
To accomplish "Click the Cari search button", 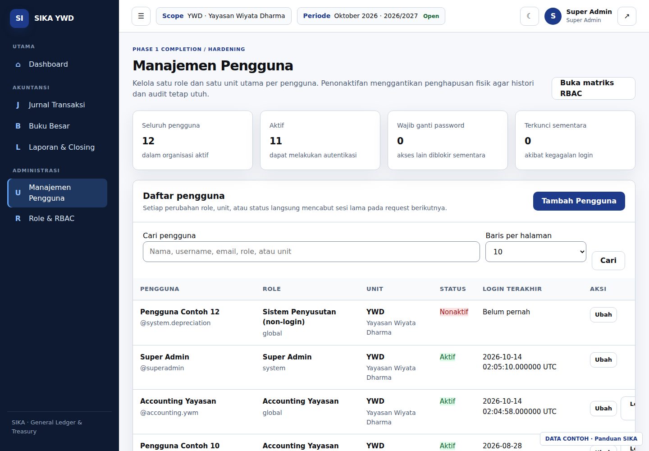I will (x=608, y=261).
